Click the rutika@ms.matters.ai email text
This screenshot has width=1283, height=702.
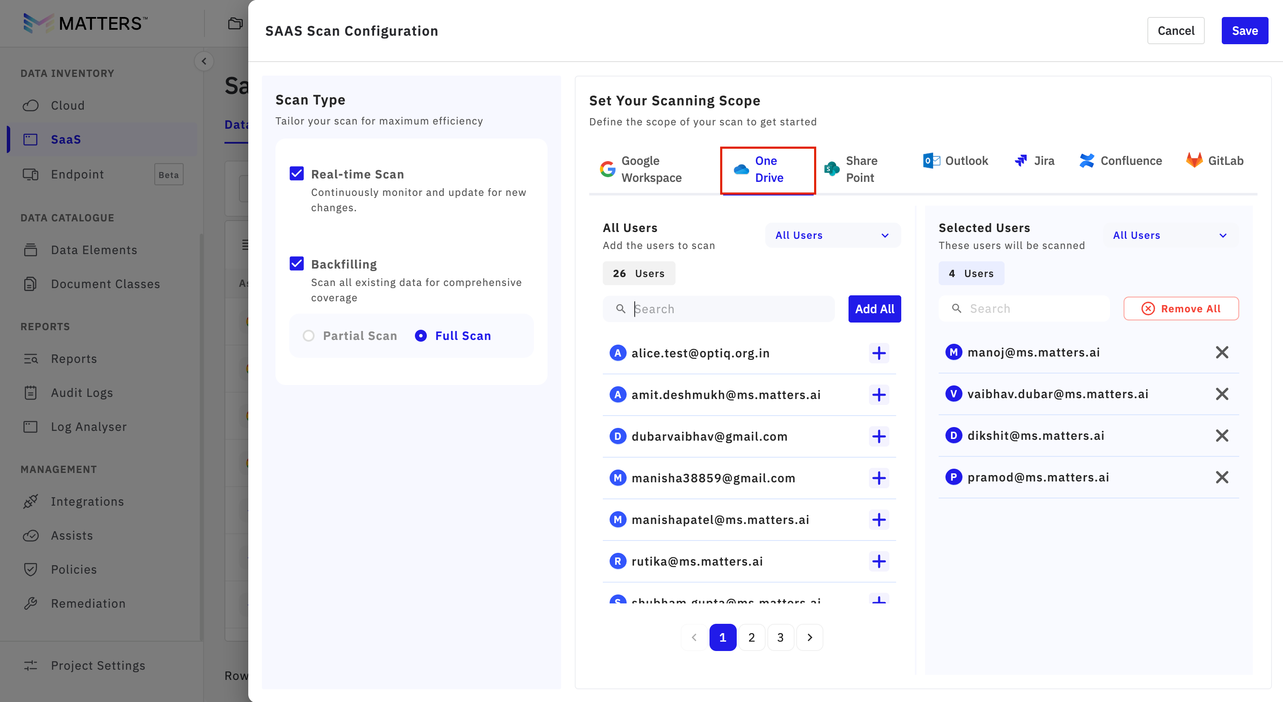[697, 562]
